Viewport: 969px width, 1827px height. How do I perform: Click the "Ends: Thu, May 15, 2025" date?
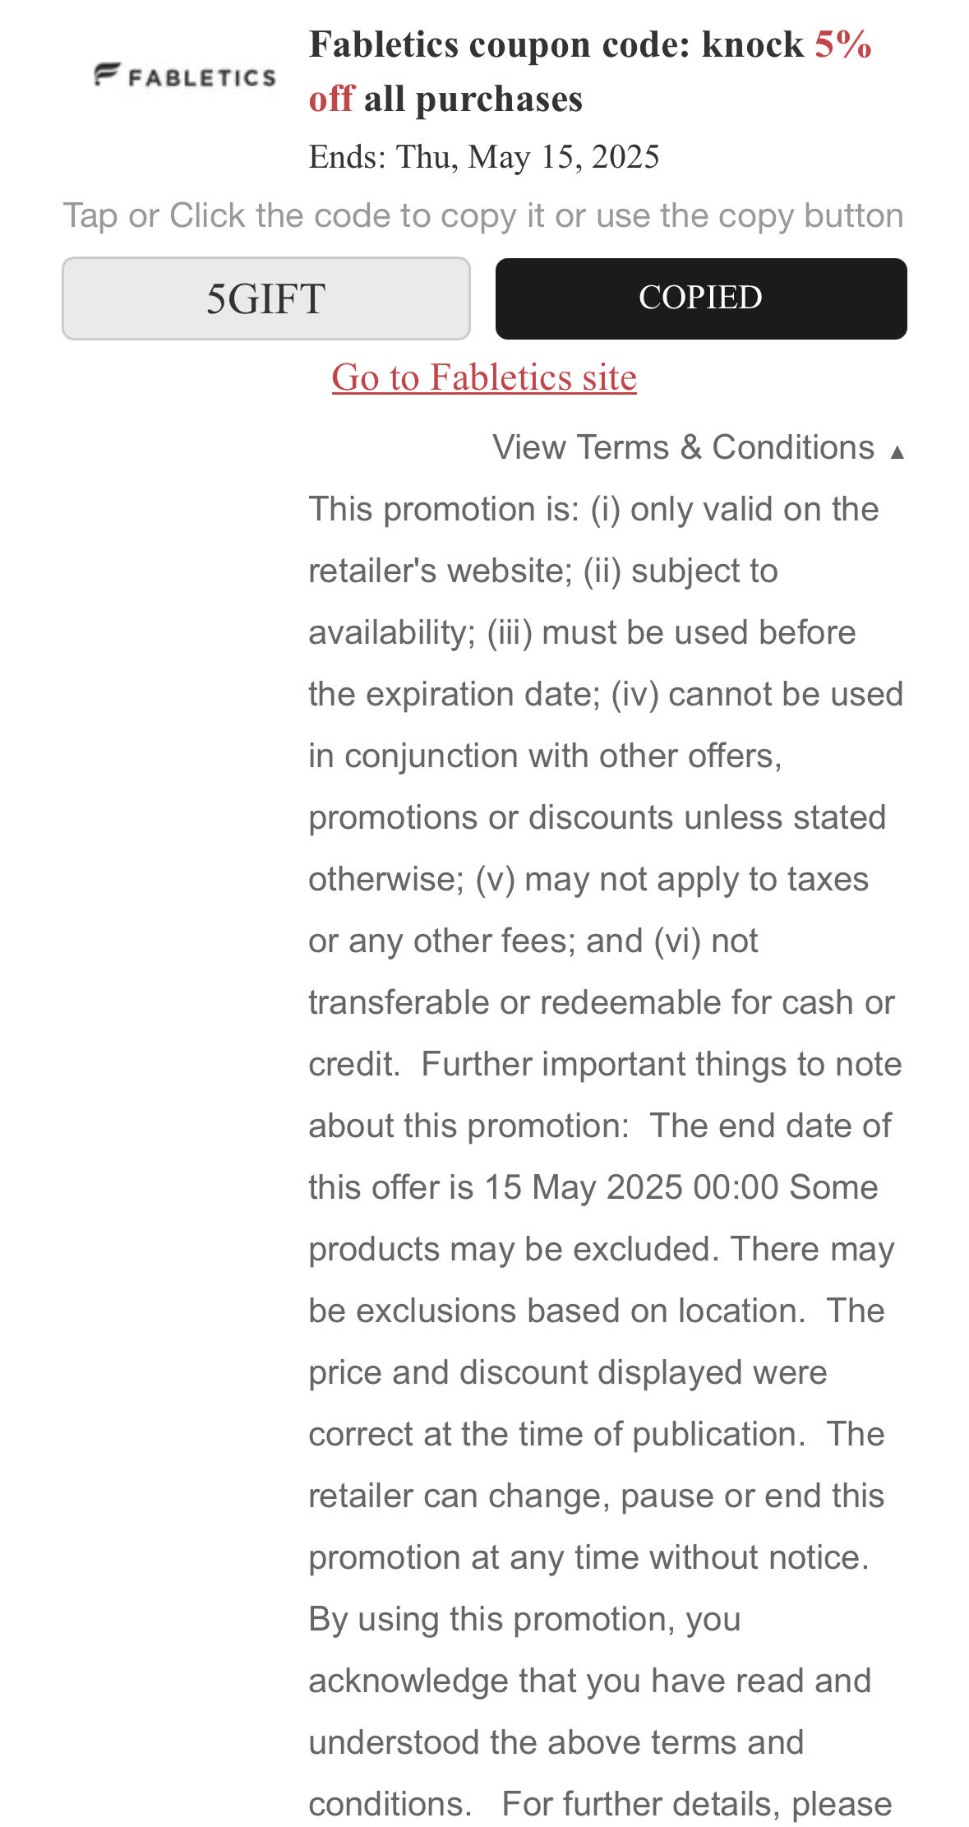[485, 155]
